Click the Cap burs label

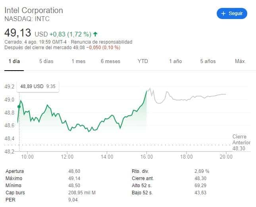pyautogui.click(x=15, y=193)
